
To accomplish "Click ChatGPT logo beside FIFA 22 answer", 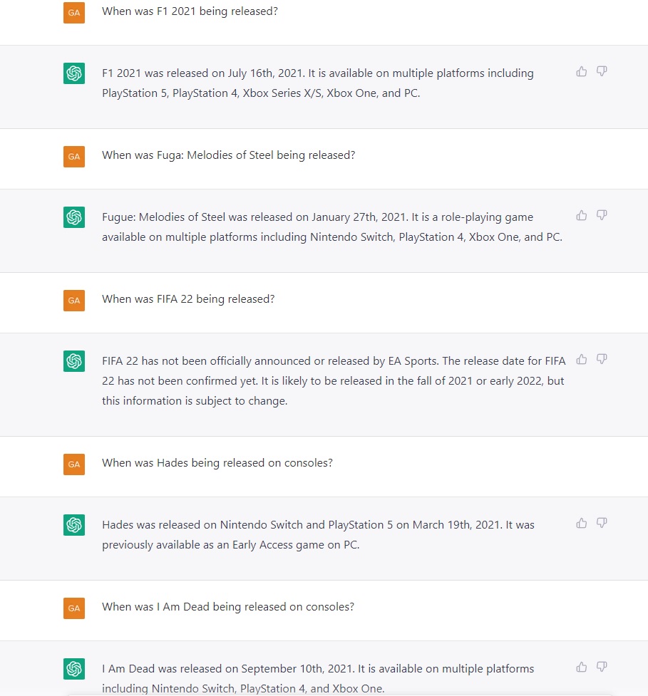I will [74, 361].
